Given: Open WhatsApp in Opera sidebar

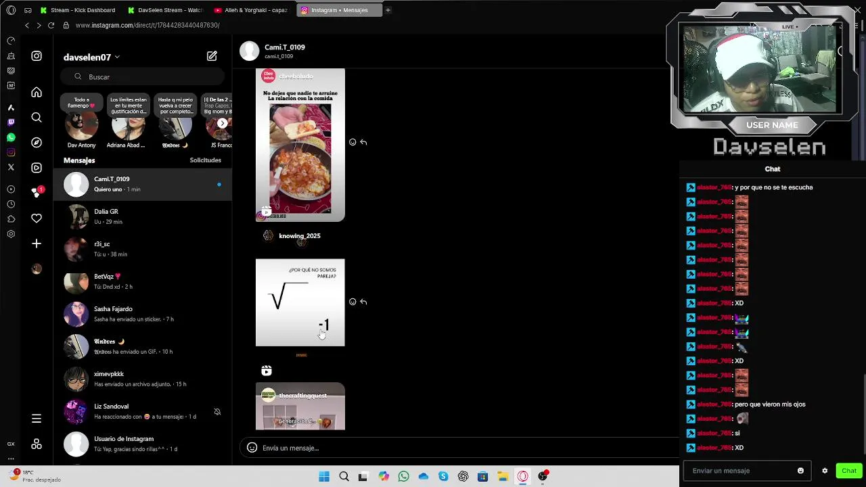Looking at the screenshot, I should (11, 137).
